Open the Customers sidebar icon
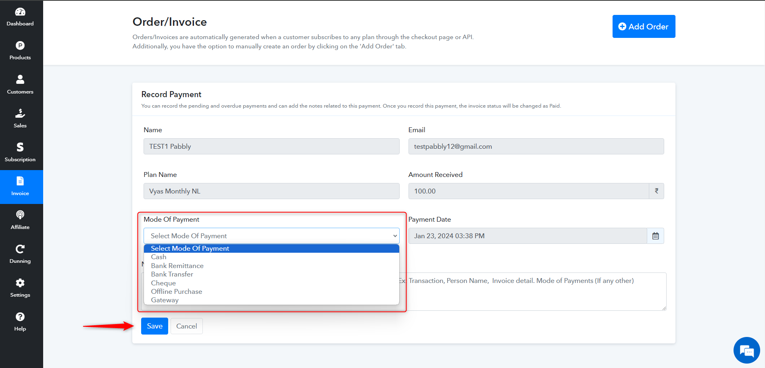This screenshot has height=368, width=765. coord(20,79)
